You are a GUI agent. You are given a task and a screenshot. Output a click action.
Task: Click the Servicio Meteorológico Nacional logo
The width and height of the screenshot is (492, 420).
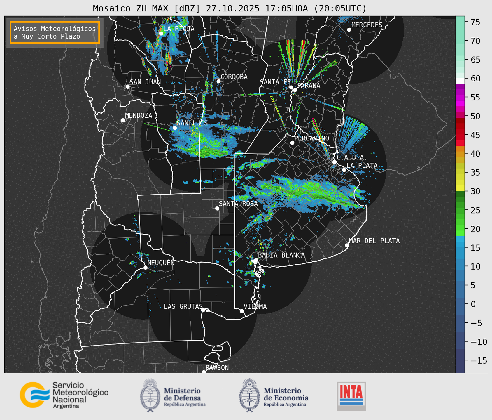(64, 395)
